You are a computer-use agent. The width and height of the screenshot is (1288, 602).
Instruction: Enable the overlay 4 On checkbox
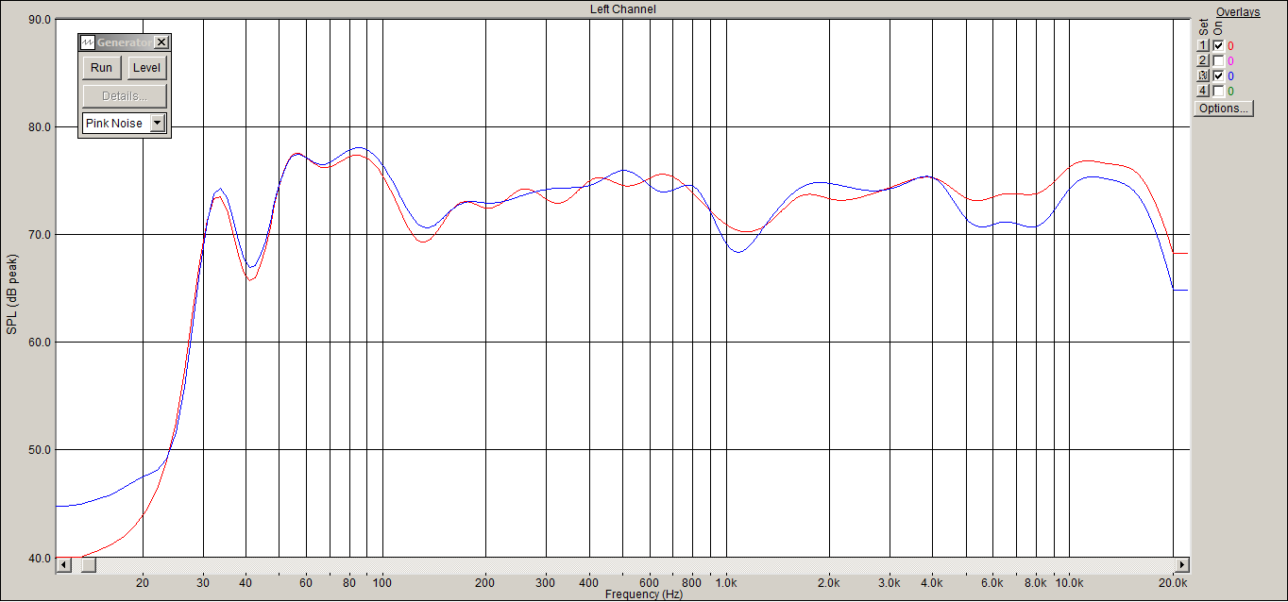(x=1218, y=91)
